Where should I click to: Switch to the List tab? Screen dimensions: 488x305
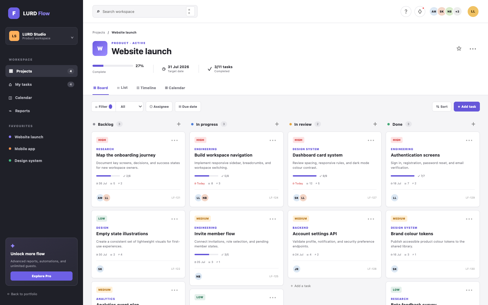tap(122, 88)
